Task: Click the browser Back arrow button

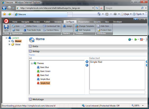Action: [4, 8]
